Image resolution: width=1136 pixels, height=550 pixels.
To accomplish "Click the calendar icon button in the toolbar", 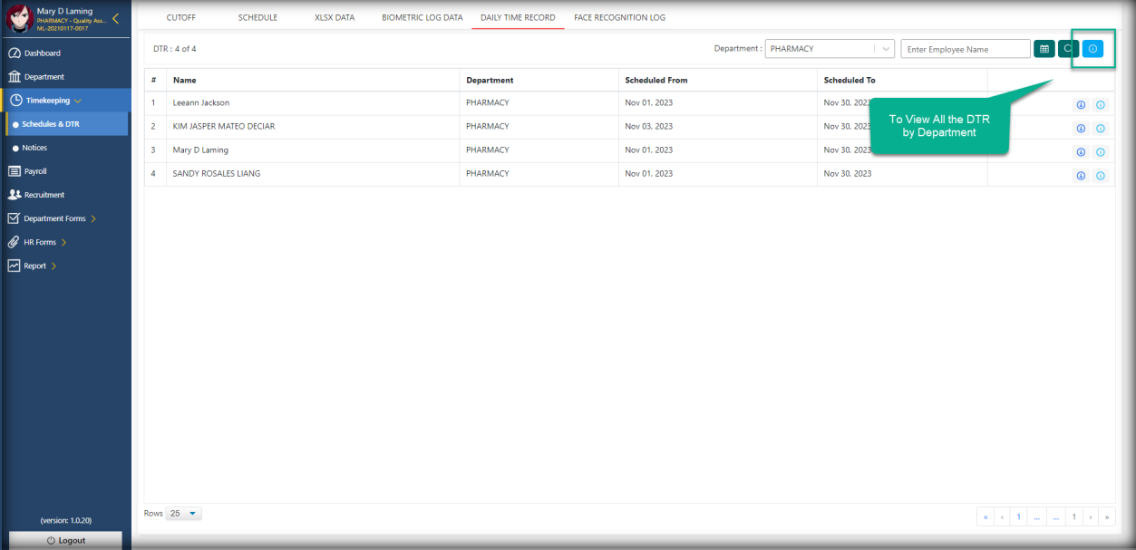I will point(1044,49).
